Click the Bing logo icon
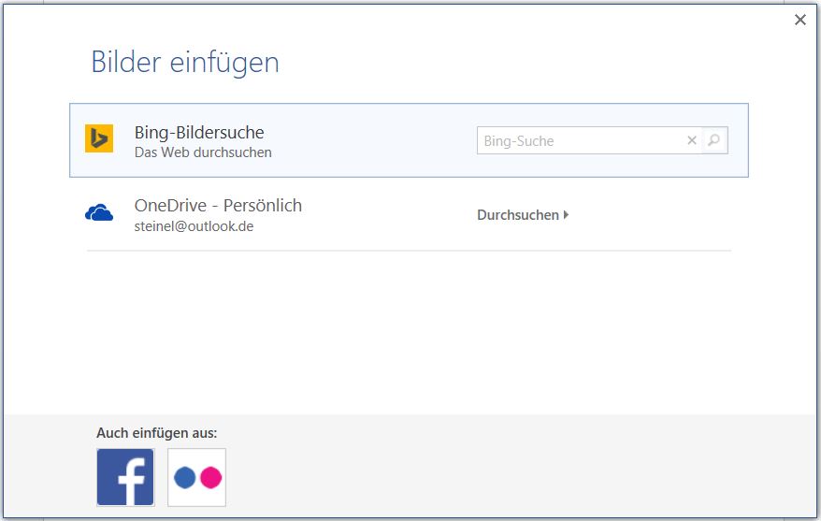821x521 pixels. (99, 138)
